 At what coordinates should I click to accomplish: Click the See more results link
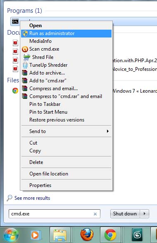(32, 198)
